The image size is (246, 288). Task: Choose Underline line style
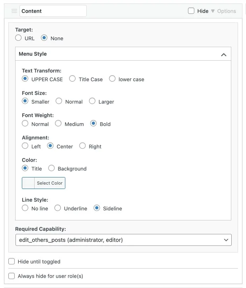58,208
